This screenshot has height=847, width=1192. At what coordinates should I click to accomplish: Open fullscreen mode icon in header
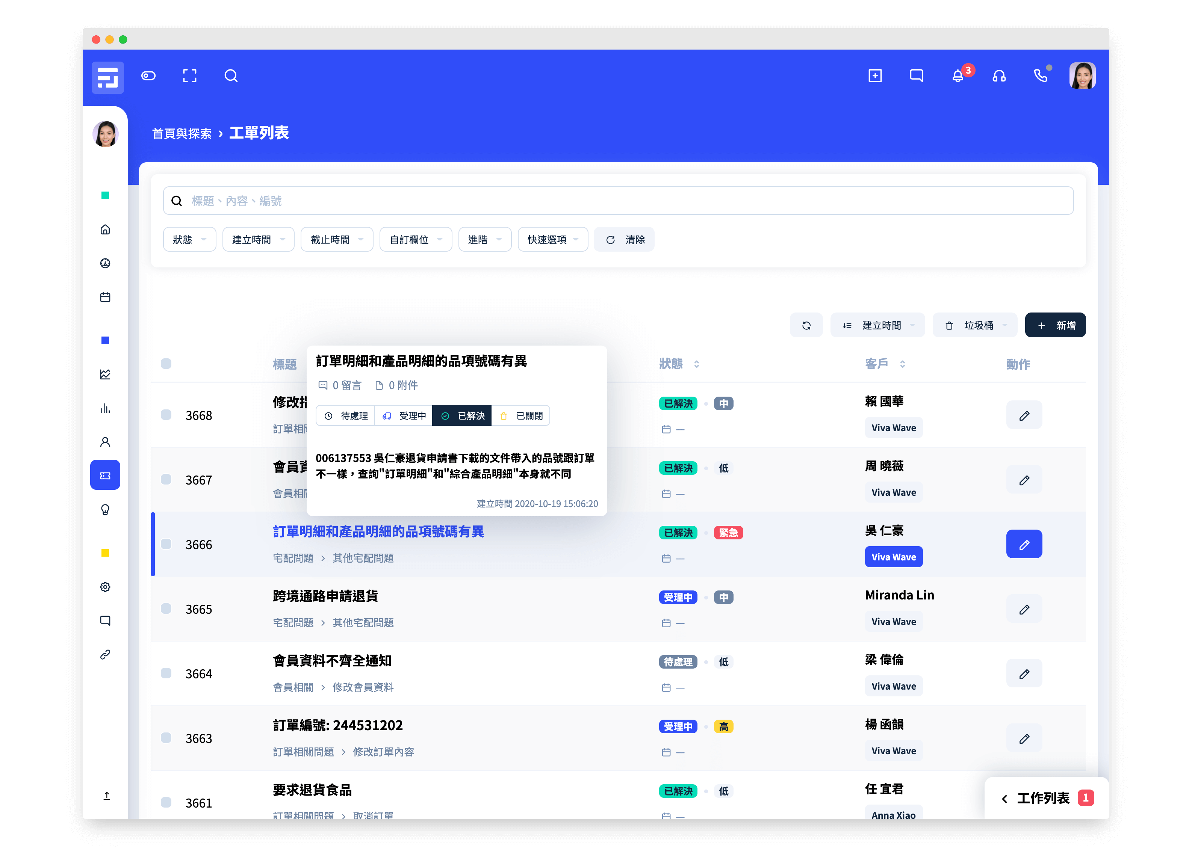[x=189, y=76]
